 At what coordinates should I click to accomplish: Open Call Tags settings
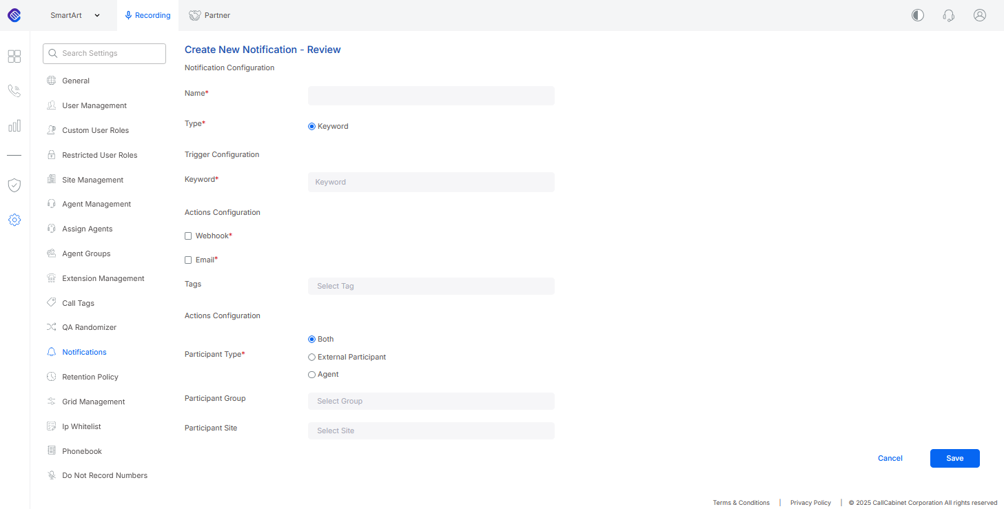(78, 303)
